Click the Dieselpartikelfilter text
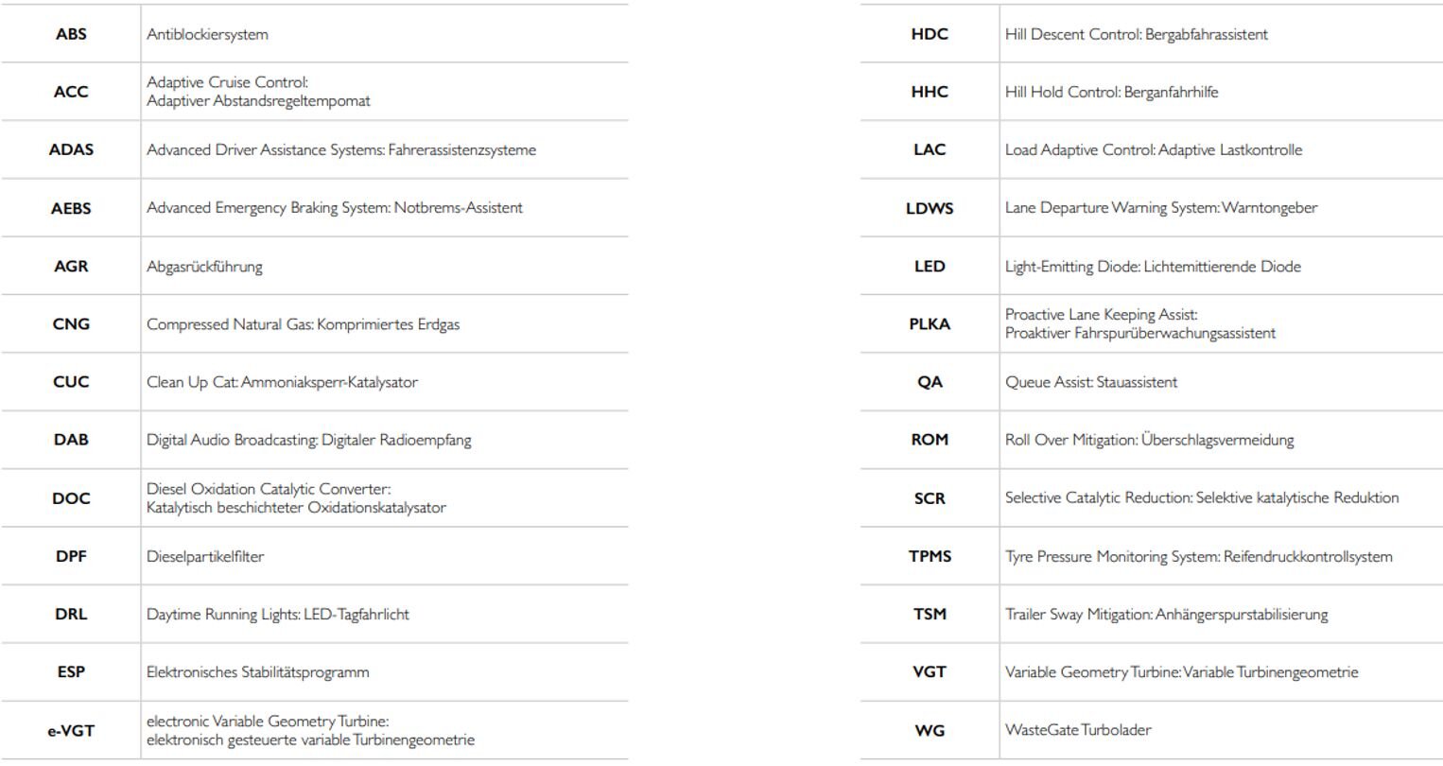Image resolution: width=1443 pixels, height=766 pixels. point(205,556)
